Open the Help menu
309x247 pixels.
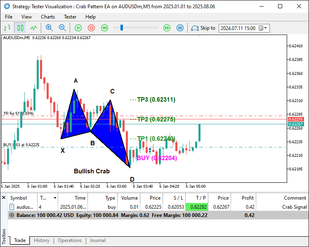pyautogui.click(x=90, y=17)
